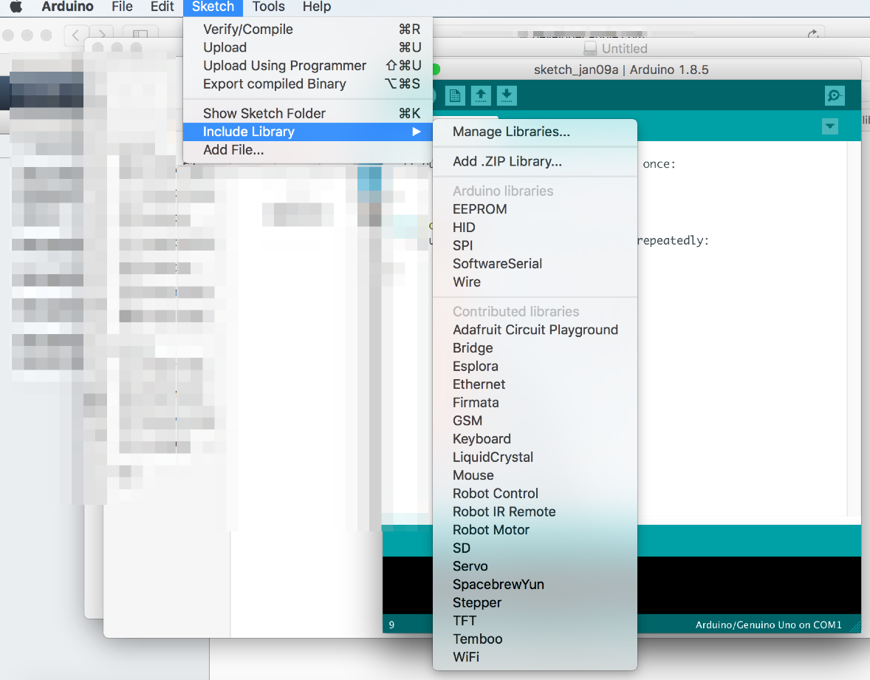Choose Upload Using Programmer

point(308,66)
